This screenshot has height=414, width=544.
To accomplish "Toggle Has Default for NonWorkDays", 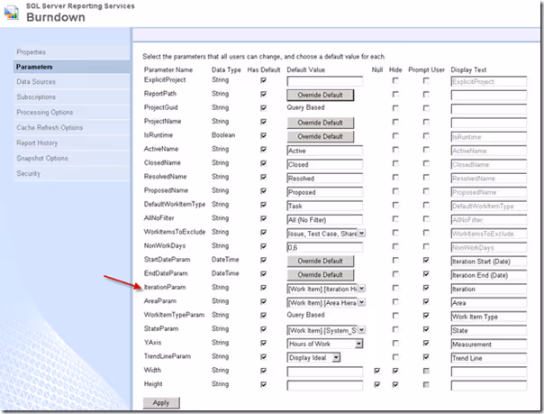I will [x=264, y=246].
